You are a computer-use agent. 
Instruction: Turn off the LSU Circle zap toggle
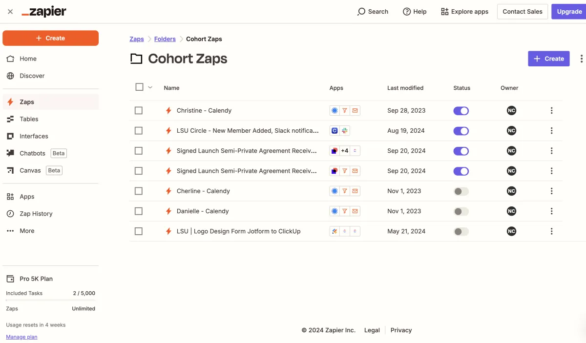pyautogui.click(x=461, y=131)
